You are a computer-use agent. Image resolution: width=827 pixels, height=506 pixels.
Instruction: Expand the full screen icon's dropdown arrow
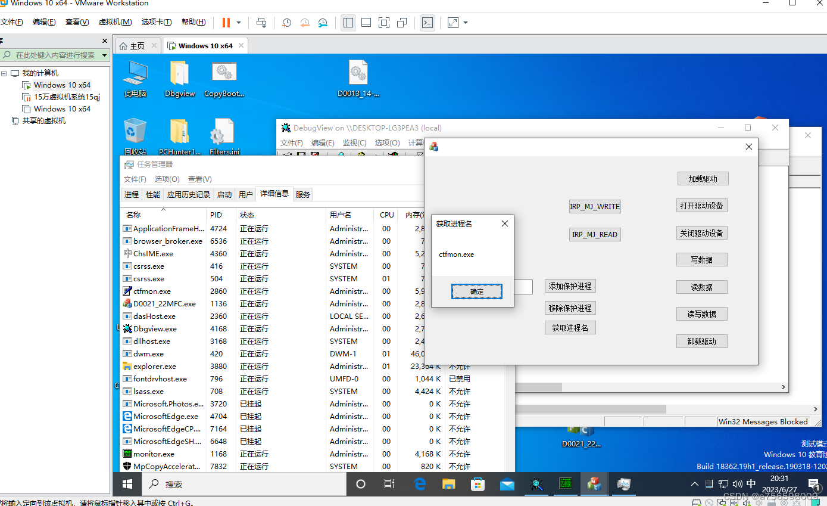click(465, 23)
